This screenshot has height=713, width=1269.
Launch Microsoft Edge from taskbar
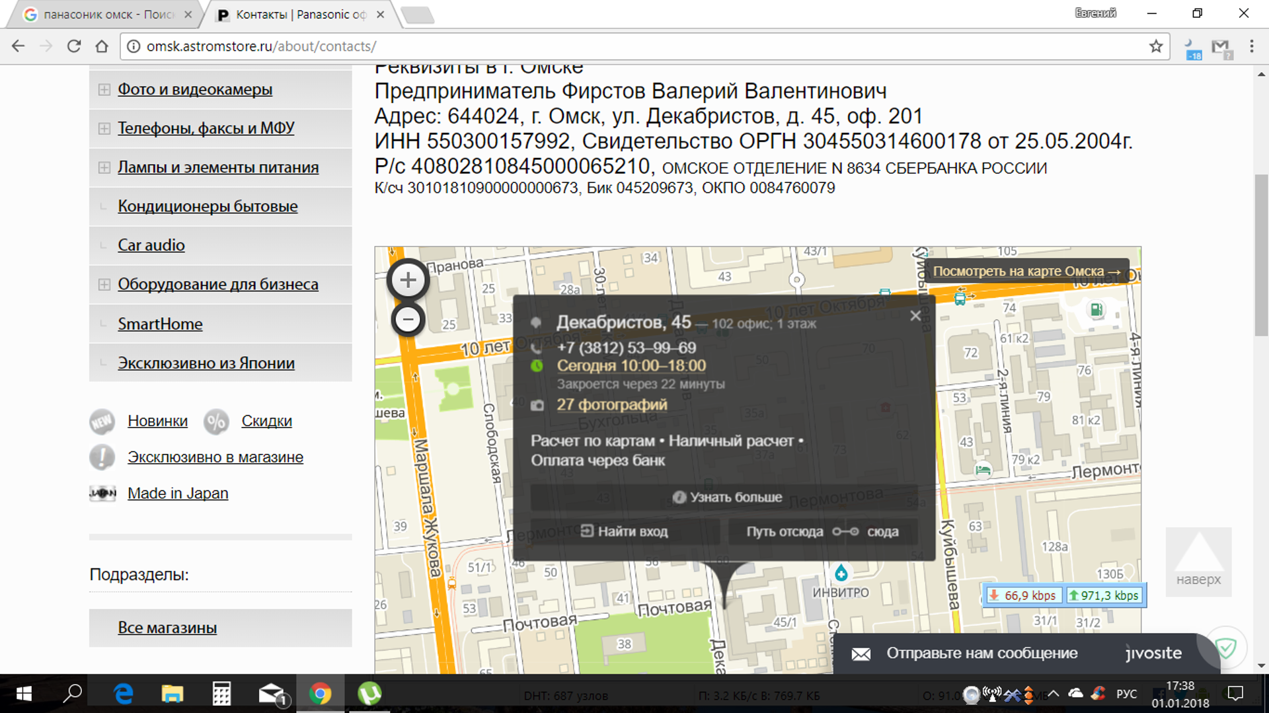pyautogui.click(x=123, y=694)
